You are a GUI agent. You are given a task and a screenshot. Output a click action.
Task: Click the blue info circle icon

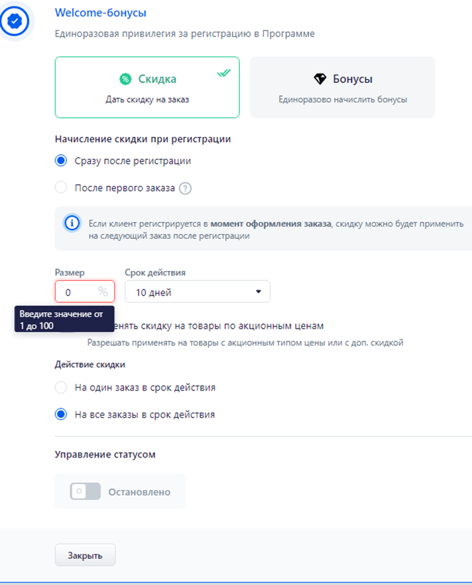[x=72, y=223]
